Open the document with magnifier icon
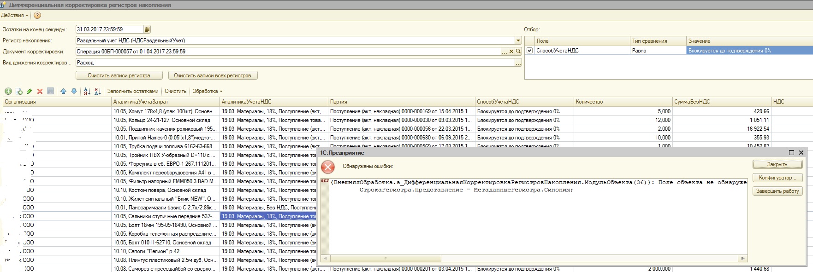The width and height of the screenshot is (813, 272). point(518,52)
